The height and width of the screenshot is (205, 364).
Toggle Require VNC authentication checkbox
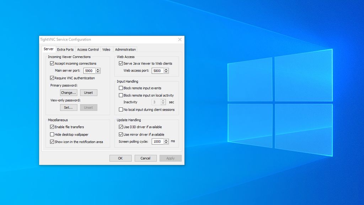pos(52,78)
